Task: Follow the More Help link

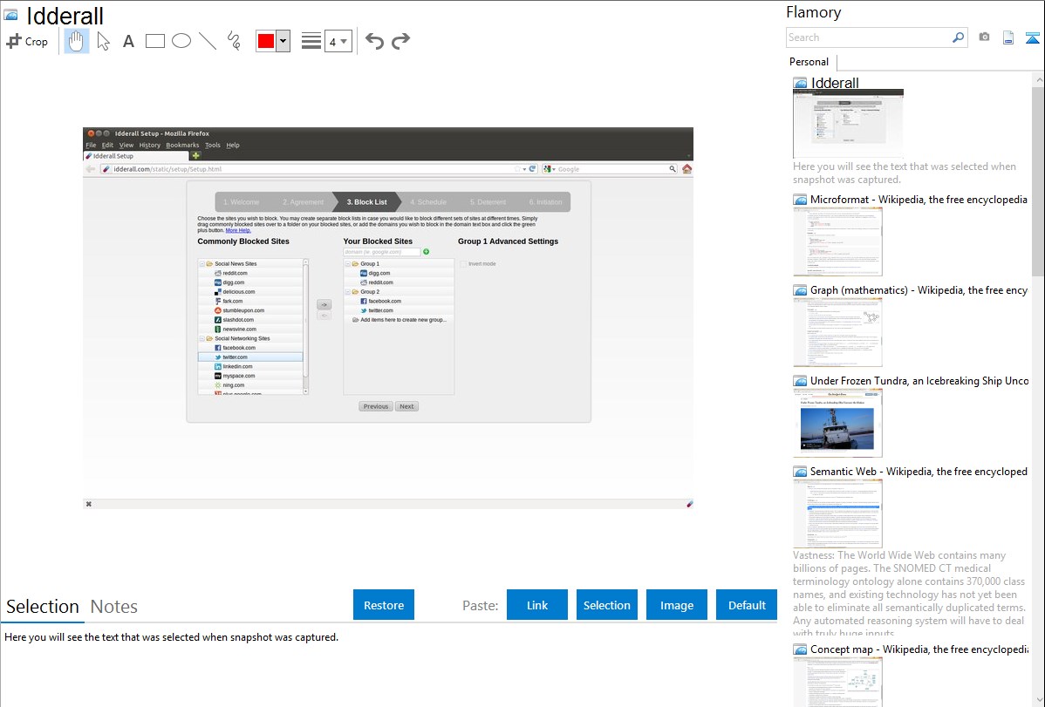Action: pyautogui.click(x=238, y=230)
